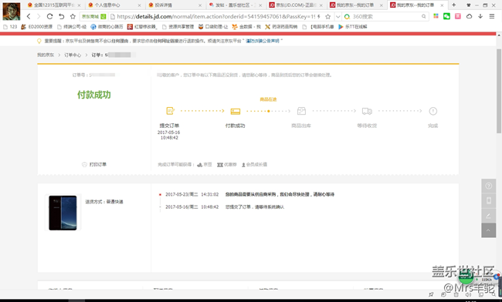
Task: Open the green WeChat extension icon
Action: point(446,16)
